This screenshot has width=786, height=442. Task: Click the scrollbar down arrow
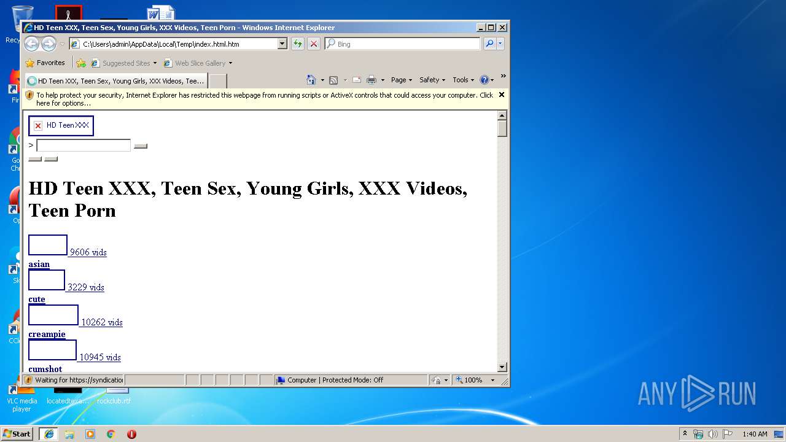502,367
